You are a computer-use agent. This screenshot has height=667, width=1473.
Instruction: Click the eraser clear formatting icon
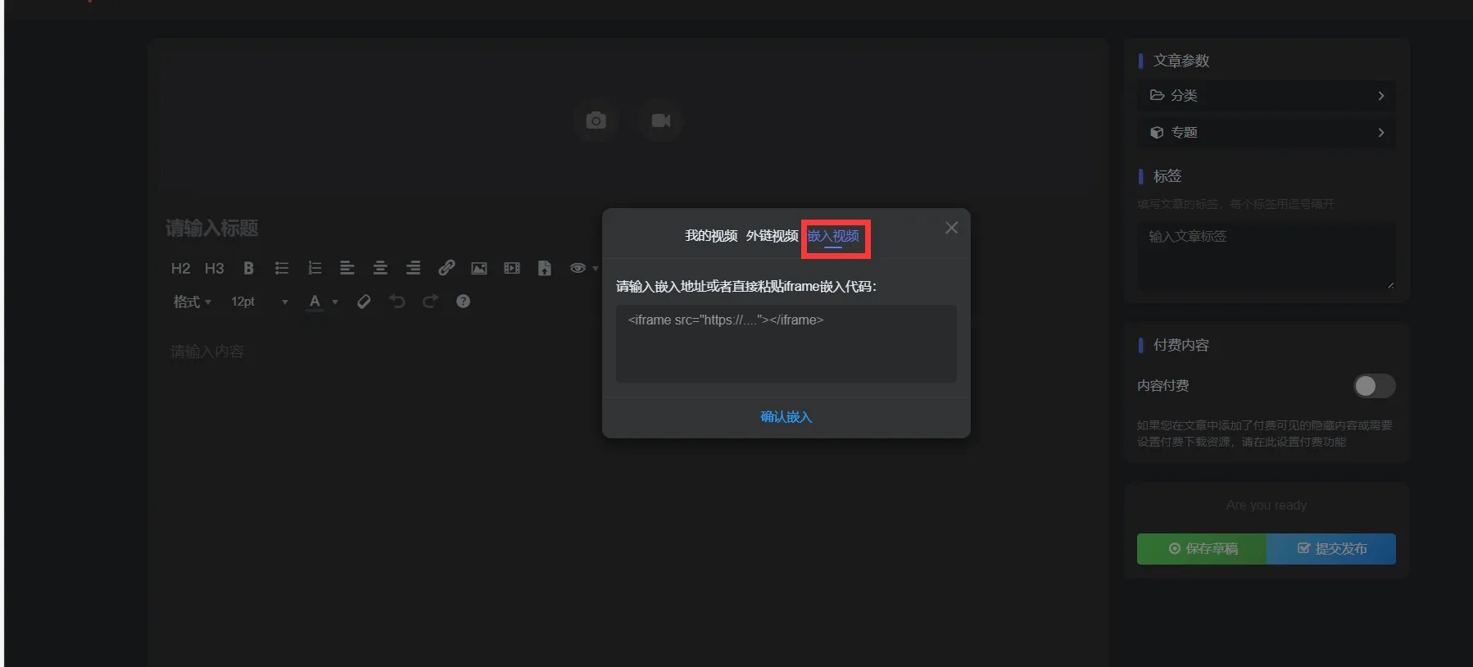point(364,302)
